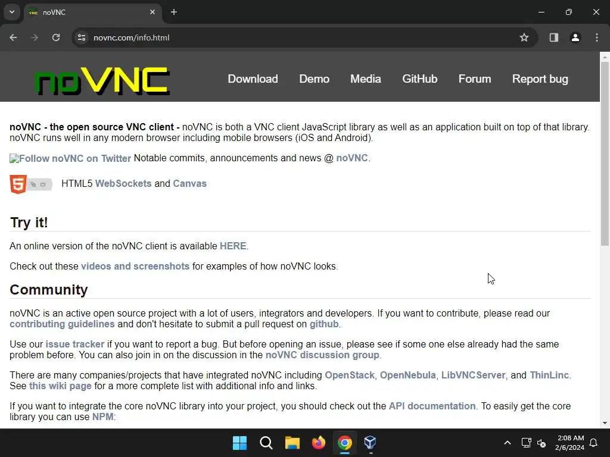Screen dimensions: 610x457
Task: Visit the OpenNebula link
Action: click(407, 375)
